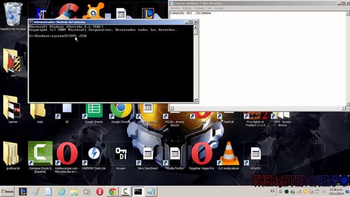Launch UltraISO desktop shortcut
Screen dimensions: 350x197
[255, 154]
